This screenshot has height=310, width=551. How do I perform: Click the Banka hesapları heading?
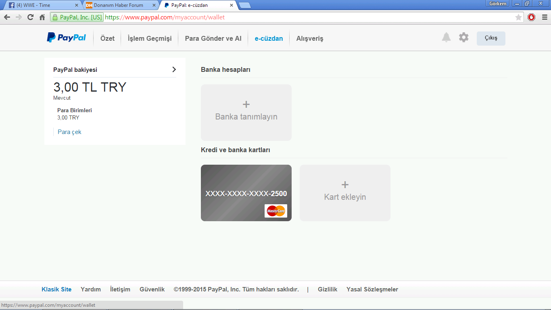pyautogui.click(x=225, y=69)
